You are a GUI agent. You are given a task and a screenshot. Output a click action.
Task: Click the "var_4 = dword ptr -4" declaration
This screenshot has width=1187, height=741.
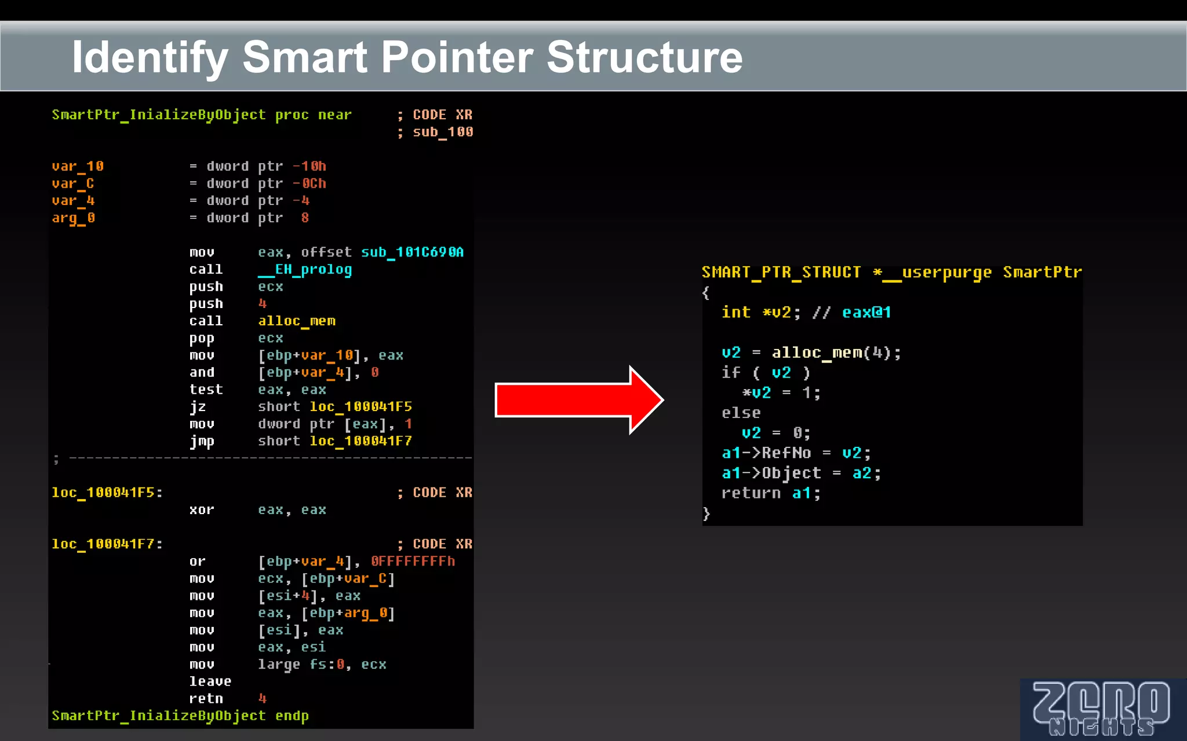[181, 201]
